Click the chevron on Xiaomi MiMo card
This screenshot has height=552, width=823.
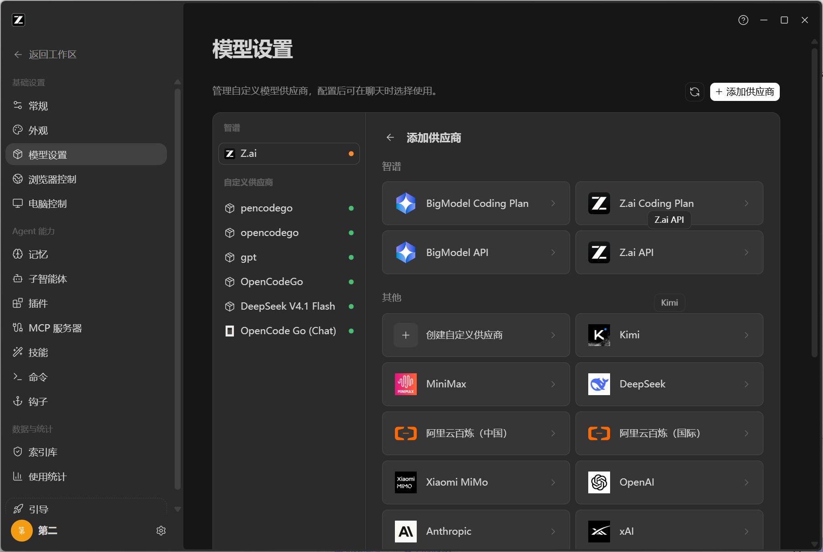tap(553, 482)
